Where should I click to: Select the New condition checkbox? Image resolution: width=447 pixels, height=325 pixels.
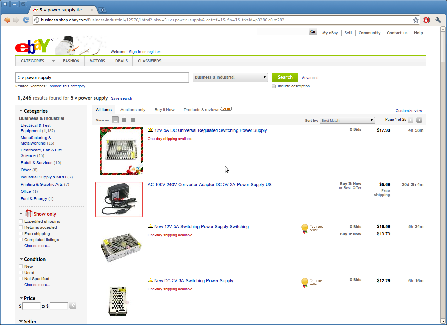[x=21, y=266]
